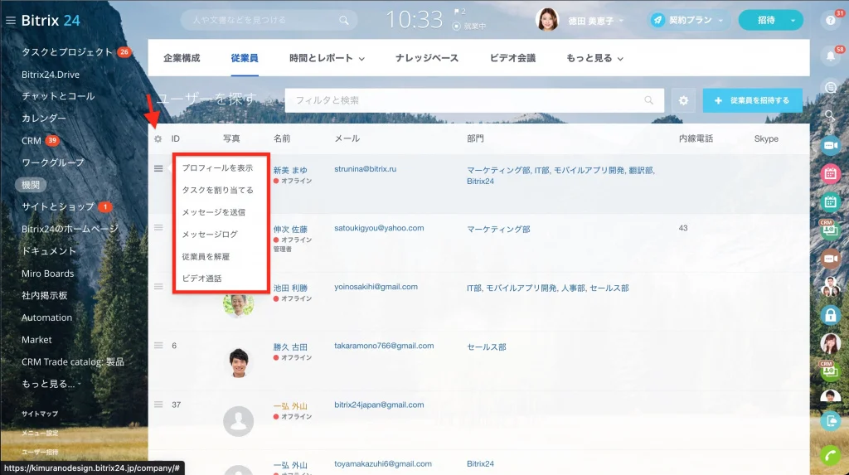Image resolution: width=849 pixels, height=475 pixels.
Task: Open the blue lock chat icon
Action: [831, 315]
